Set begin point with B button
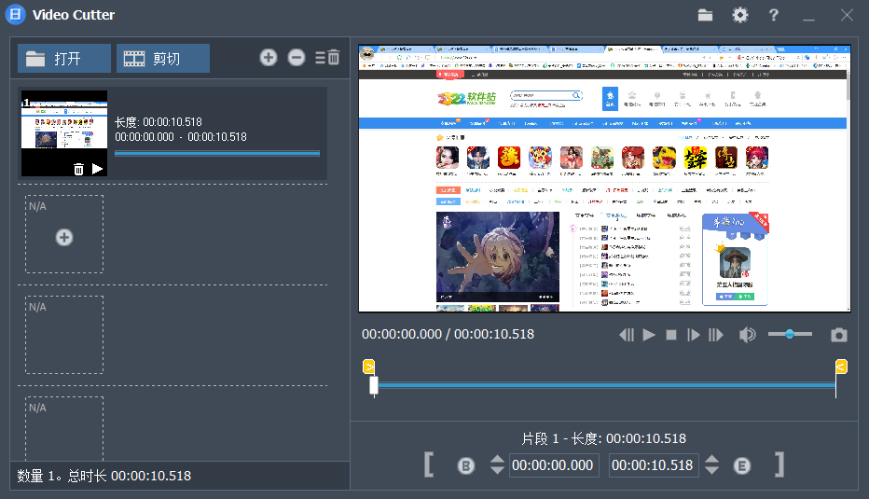The width and height of the screenshot is (869, 499). pos(466,465)
